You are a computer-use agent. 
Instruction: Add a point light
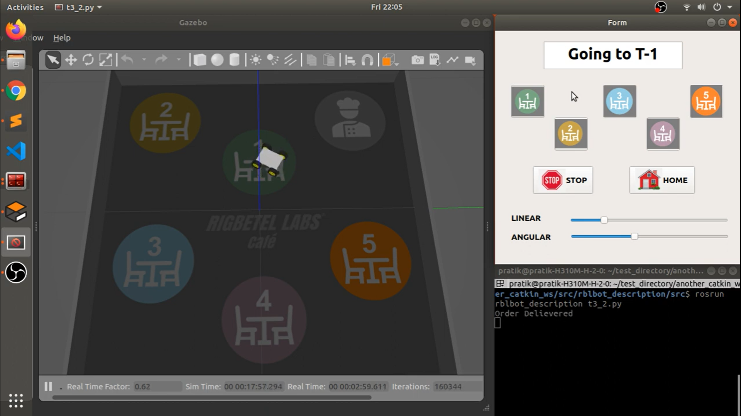pos(255,60)
